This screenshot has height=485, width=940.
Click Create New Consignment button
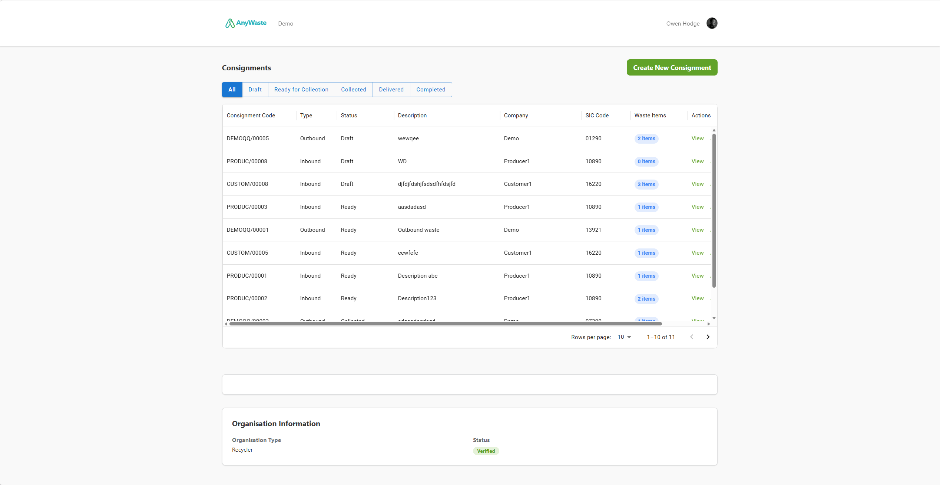(x=672, y=67)
